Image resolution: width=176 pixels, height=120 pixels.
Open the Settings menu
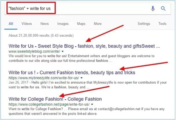point(144,24)
